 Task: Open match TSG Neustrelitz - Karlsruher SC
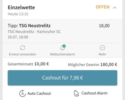[x=34, y=31]
